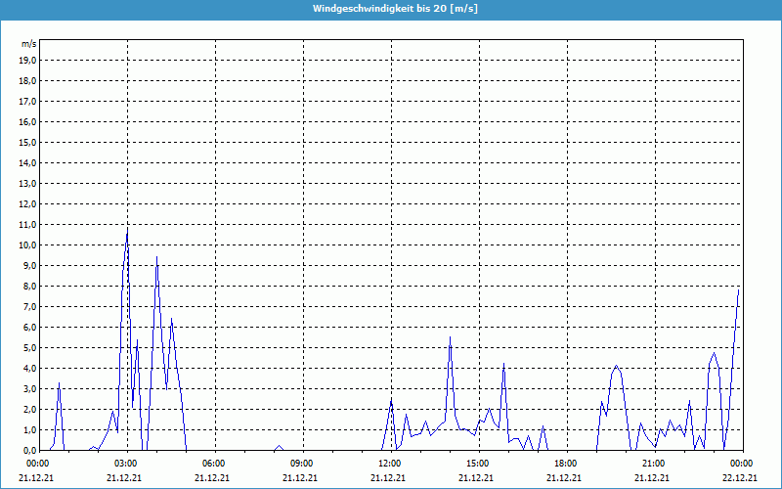Click the 'm/s' unit label on the y-axis
Screen dimensions: 782x489
click(x=28, y=44)
